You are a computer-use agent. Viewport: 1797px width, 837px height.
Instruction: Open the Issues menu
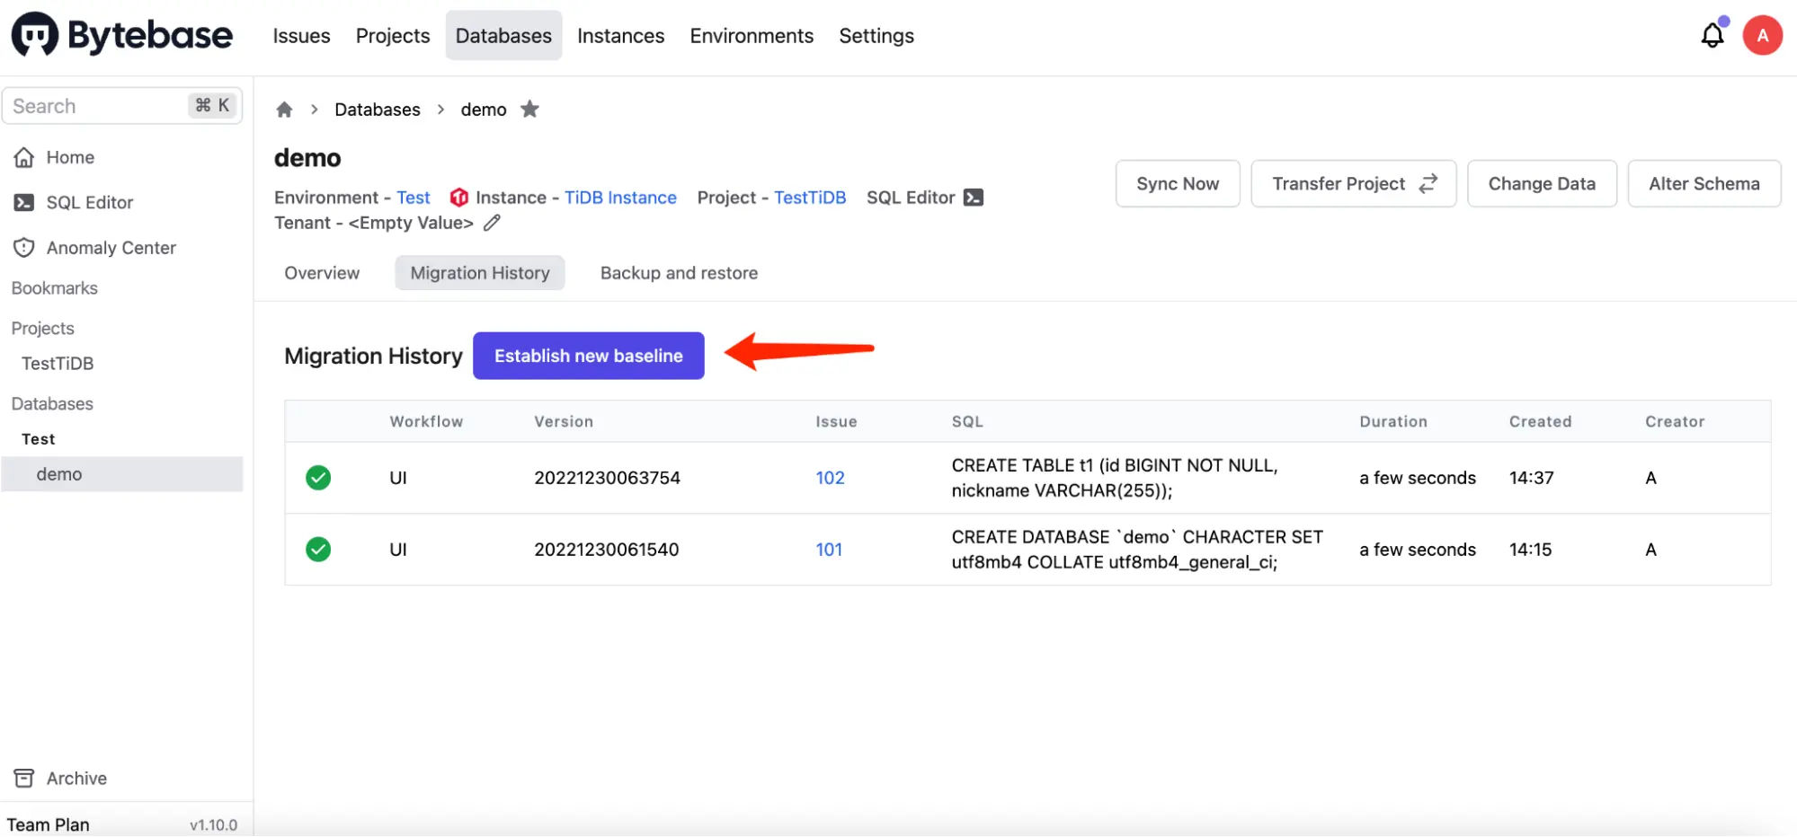(x=301, y=36)
